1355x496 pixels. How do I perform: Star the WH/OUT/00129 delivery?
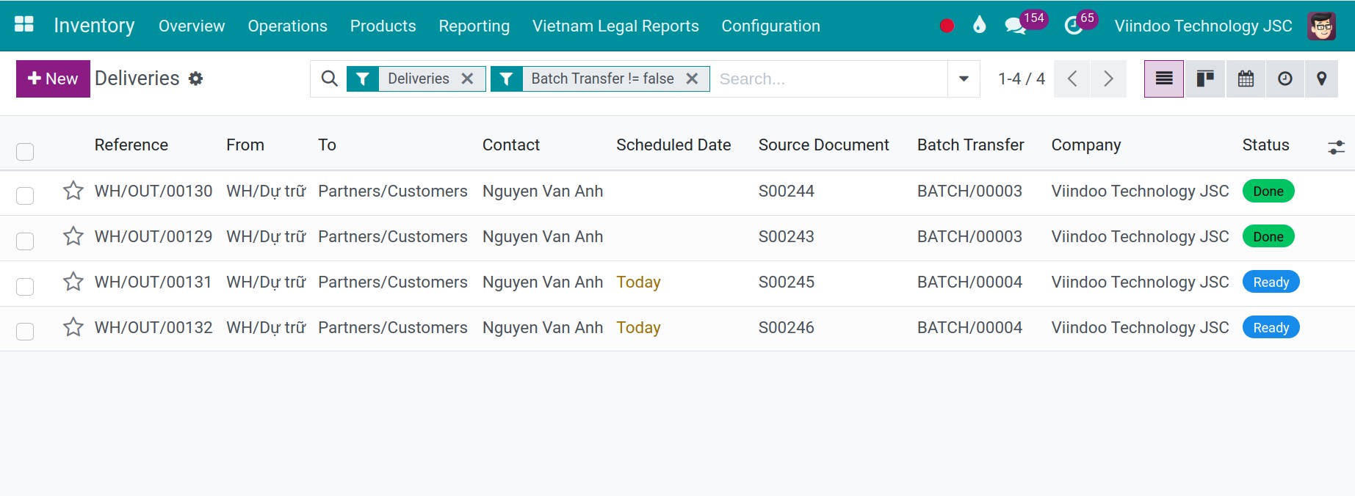click(73, 236)
